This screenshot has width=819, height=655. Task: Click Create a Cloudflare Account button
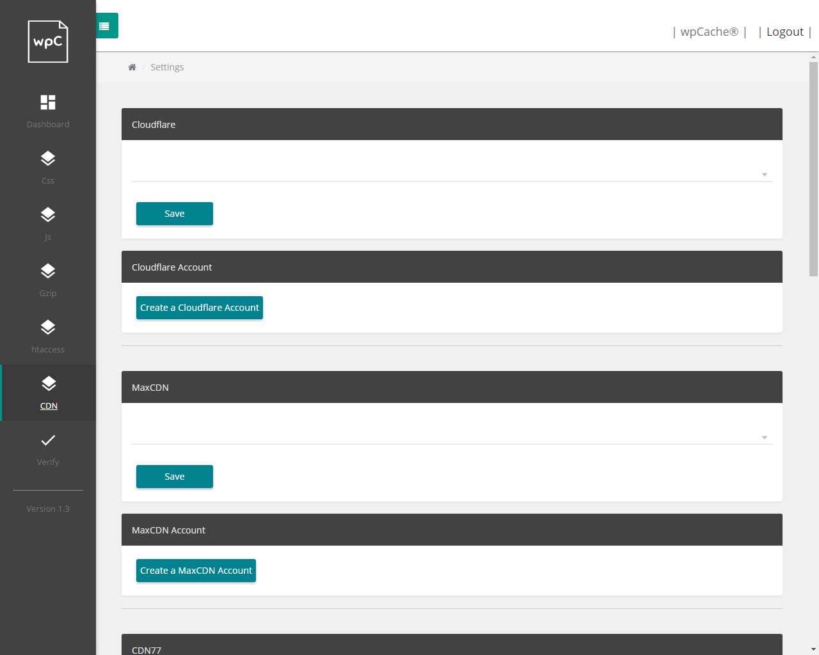(200, 308)
